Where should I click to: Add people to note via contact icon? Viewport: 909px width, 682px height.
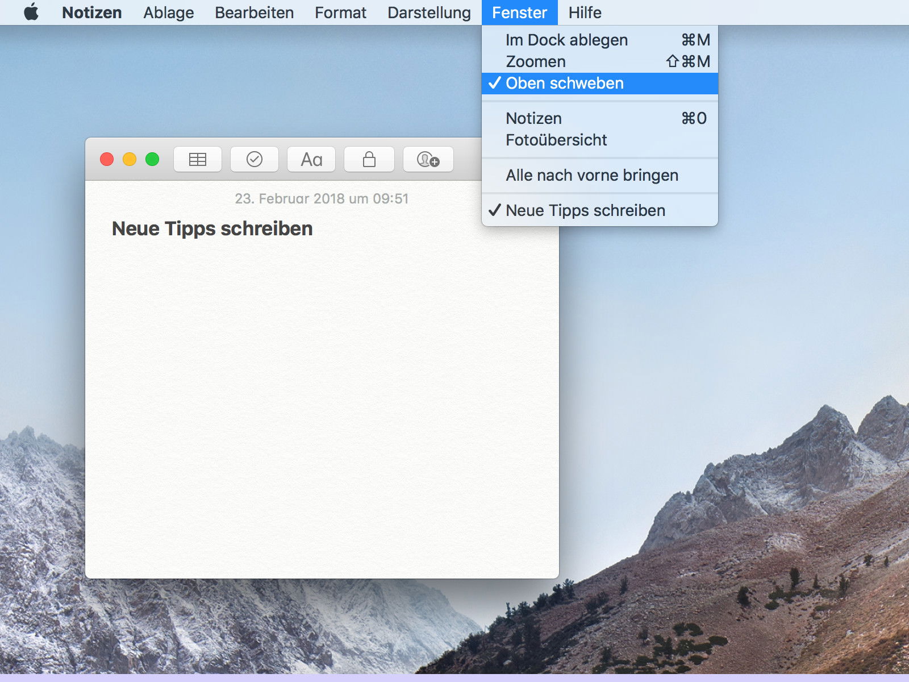[428, 159]
